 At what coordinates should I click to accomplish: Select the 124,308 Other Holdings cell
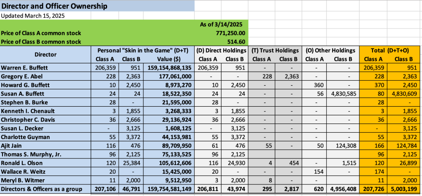pos(342,145)
